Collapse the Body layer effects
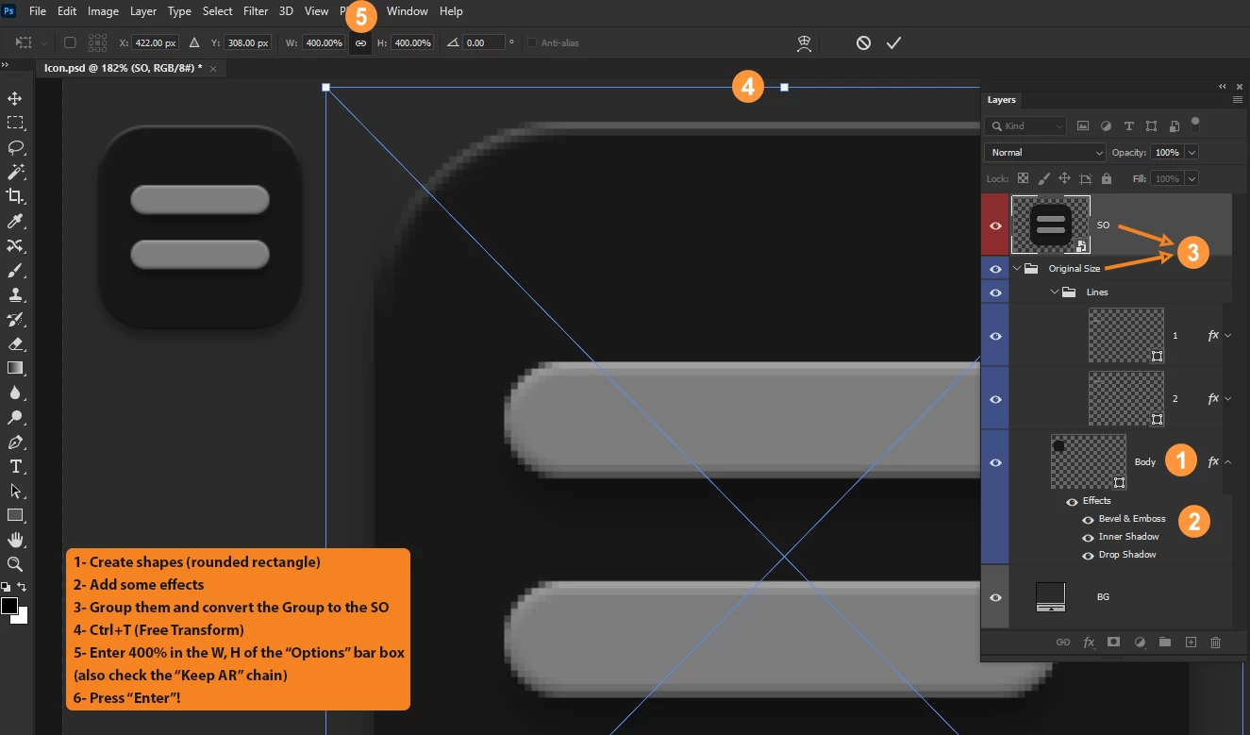This screenshot has height=735, width=1250. [1227, 462]
